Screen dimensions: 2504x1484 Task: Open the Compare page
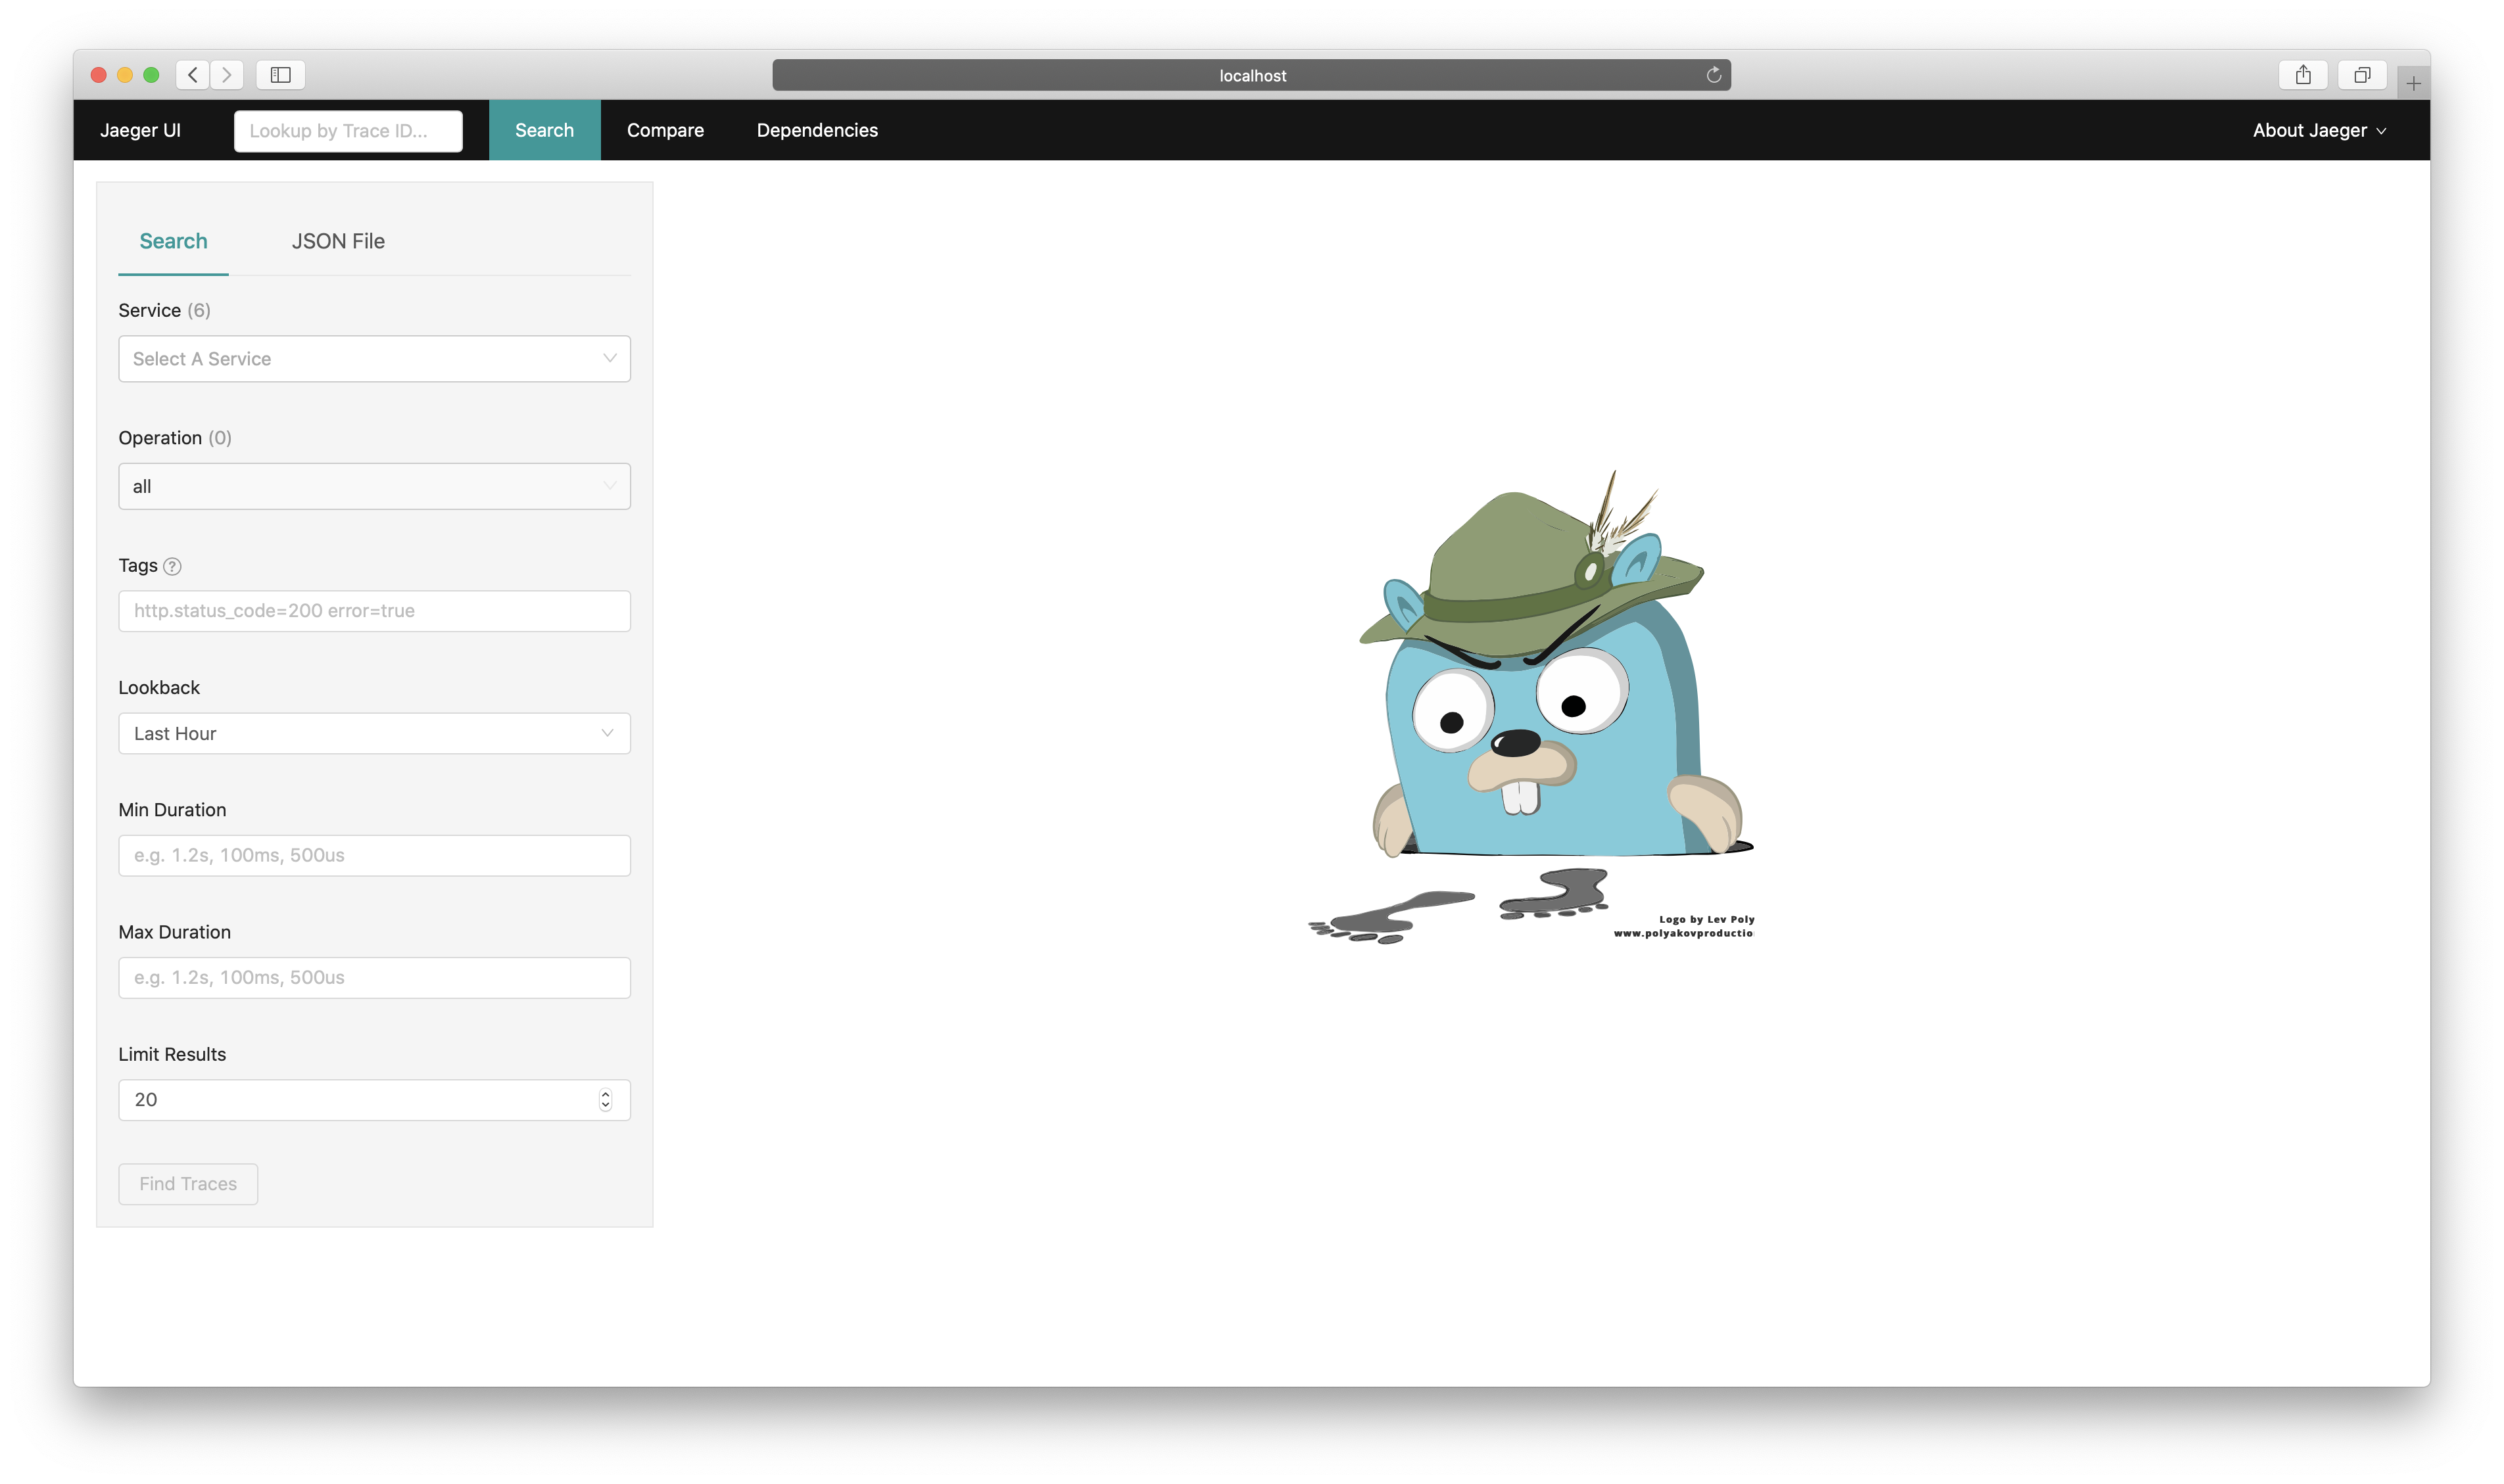(665, 131)
